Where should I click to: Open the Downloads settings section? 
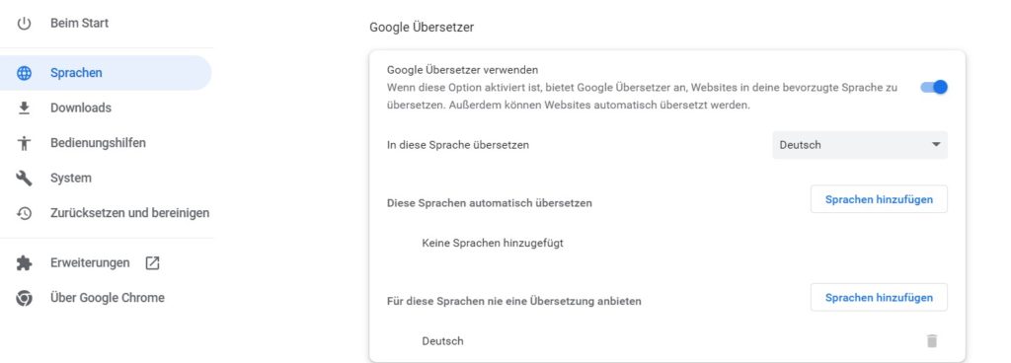click(x=81, y=108)
